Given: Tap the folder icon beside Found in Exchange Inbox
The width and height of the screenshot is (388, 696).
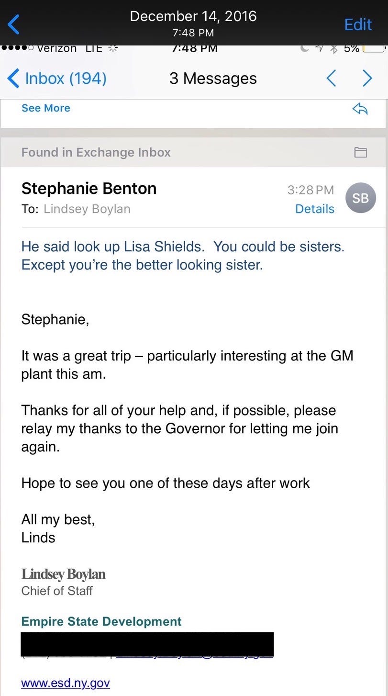Looking at the screenshot, I should pos(360,152).
